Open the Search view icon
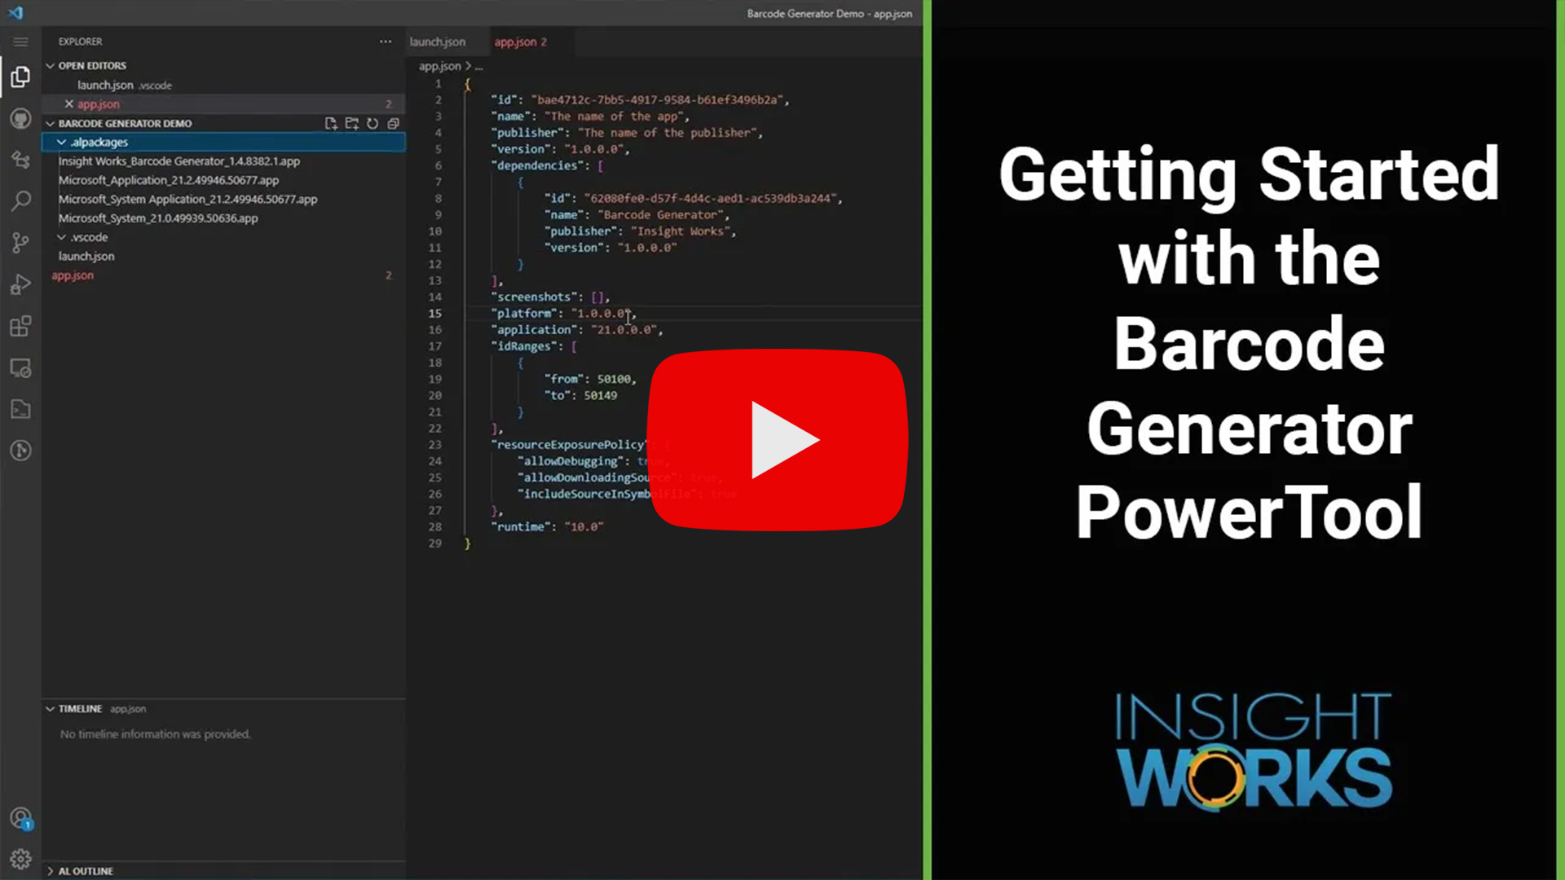Viewport: 1565px width, 880px height. click(20, 200)
